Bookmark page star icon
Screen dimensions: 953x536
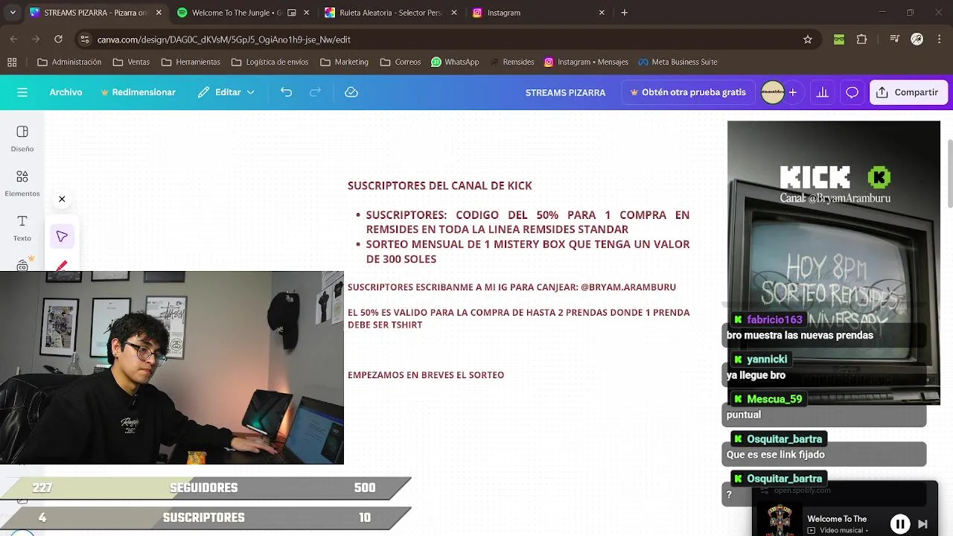click(808, 39)
